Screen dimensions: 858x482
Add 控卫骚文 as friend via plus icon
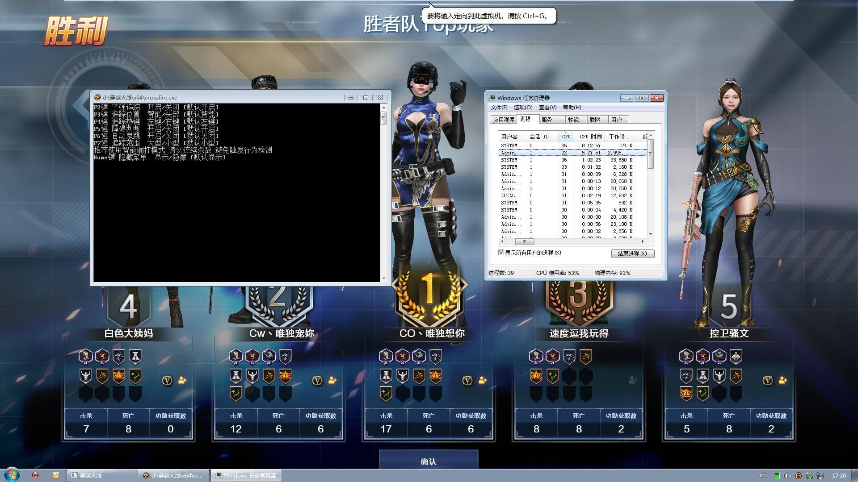coord(783,380)
